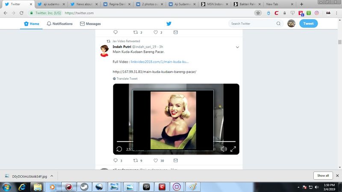This screenshot has width=342, height=192.
Task: Retweet the tweet with 9 retweets
Action: coord(136,160)
